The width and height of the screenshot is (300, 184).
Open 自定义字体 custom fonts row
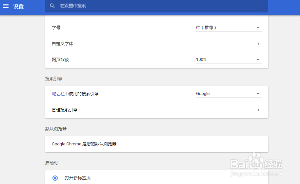point(156,44)
